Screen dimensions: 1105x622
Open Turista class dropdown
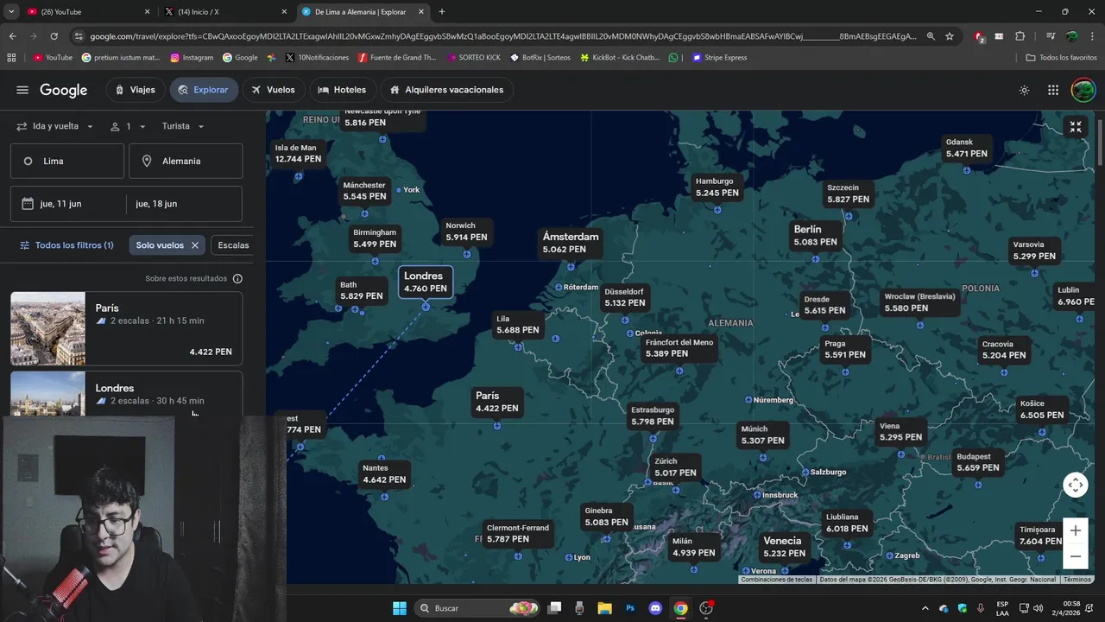click(x=183, y=126)
